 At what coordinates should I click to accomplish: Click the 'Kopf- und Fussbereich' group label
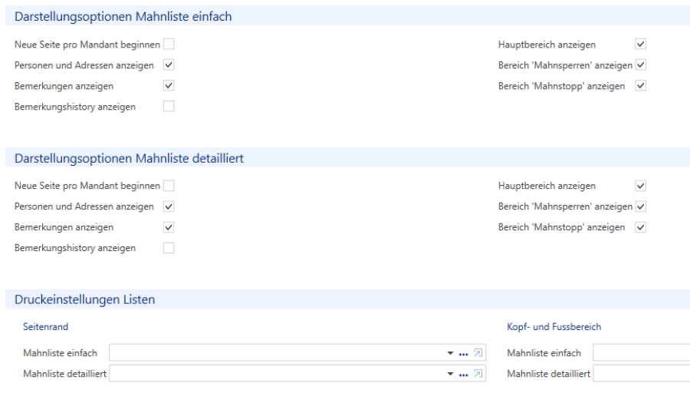554,326
